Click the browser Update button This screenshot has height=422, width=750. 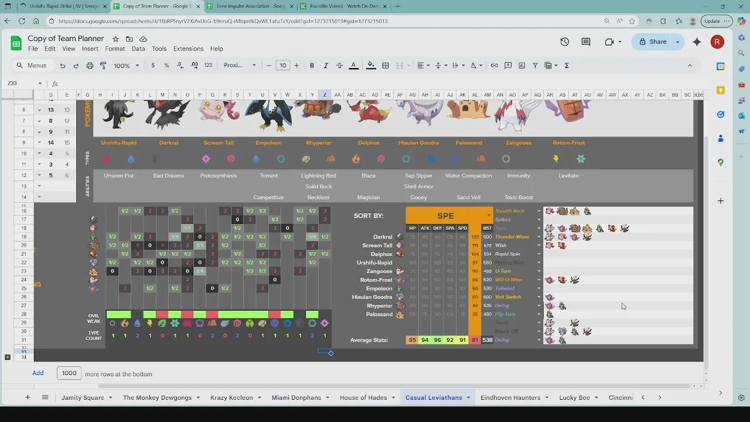coord(715,21)
